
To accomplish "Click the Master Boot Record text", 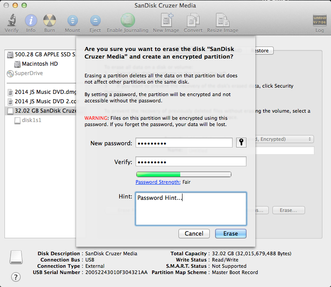I will coord(235,272).
